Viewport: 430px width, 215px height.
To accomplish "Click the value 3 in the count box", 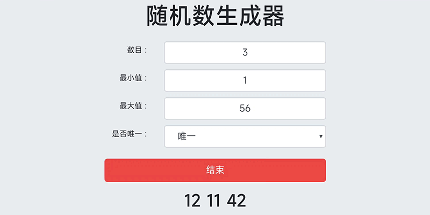I will click(x=245, y=52).
